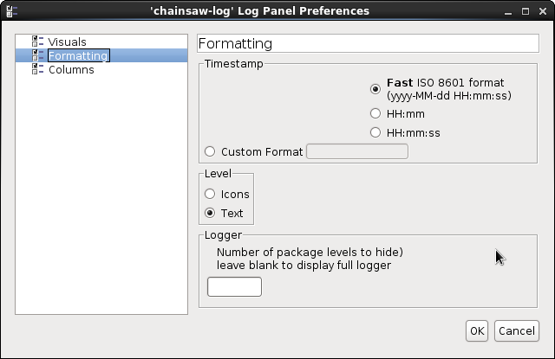Click Cancel to discard changes
Screen dimensions: 555x359
pyautogui.click(x=516, y=330)
